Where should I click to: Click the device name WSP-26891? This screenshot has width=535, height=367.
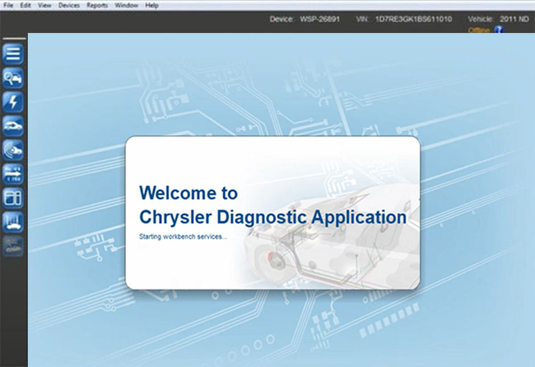320,19
